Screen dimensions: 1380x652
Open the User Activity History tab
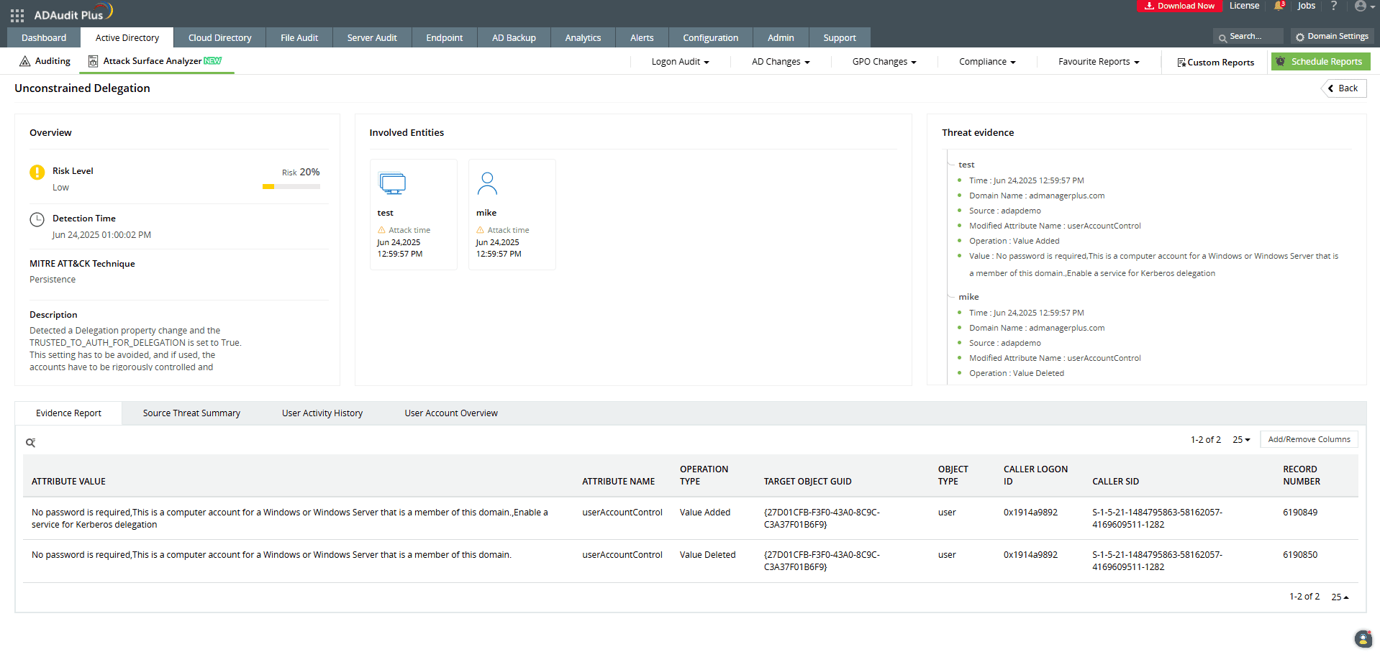(322, 413)
